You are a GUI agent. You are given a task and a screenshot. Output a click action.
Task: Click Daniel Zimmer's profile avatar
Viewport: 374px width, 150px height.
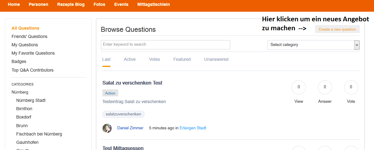(107, 128)
